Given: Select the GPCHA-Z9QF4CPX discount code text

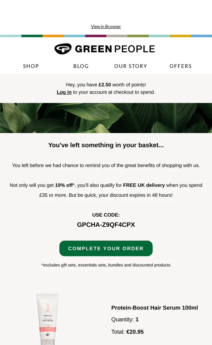Looking at the screenshot, I should pyautogui.click(x=106, y=225).
